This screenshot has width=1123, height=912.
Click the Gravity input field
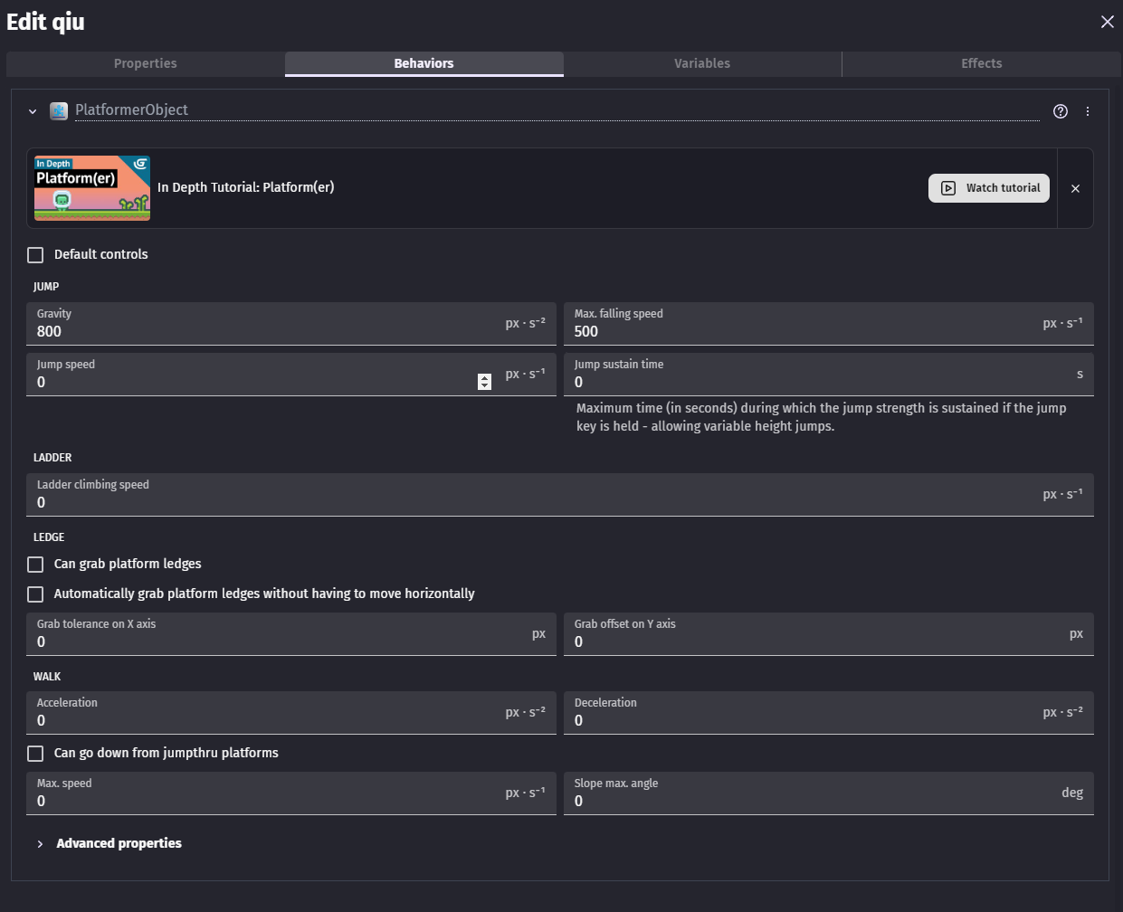[291, 324]
